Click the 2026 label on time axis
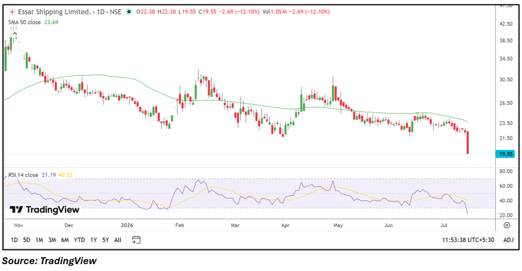 [x=127, y=225]
